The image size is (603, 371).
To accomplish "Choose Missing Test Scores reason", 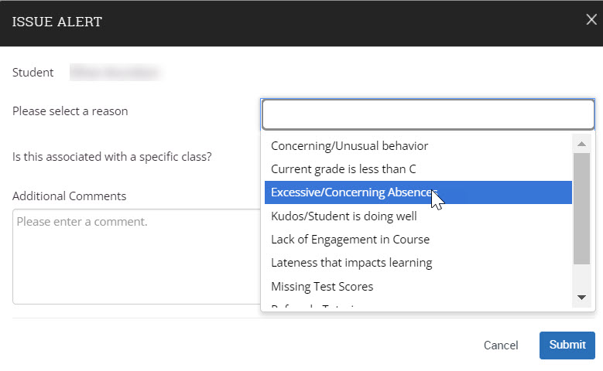I will (418, 287).
